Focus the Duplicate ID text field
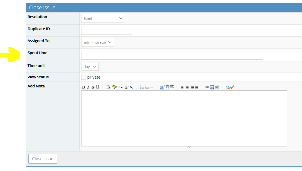Screen dimensions: 302x171 107,30
